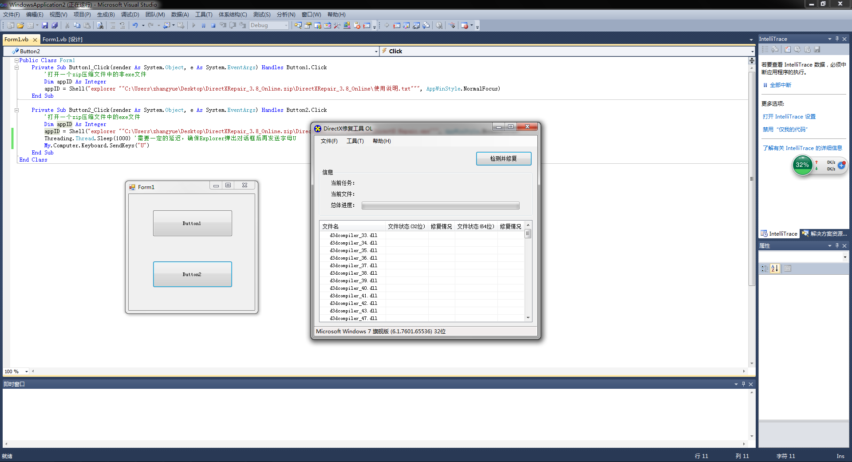Click the Stop Debugging square icon
The height and width of the screenshot is (462, 852).
click(213, 25)
